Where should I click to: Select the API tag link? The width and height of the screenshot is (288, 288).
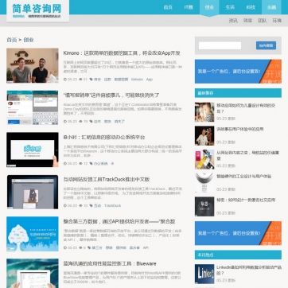point(146,247)
